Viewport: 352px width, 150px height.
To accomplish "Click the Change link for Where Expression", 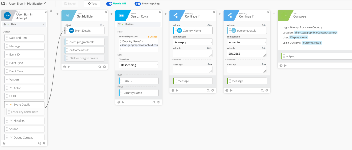I will pos(152,36).
